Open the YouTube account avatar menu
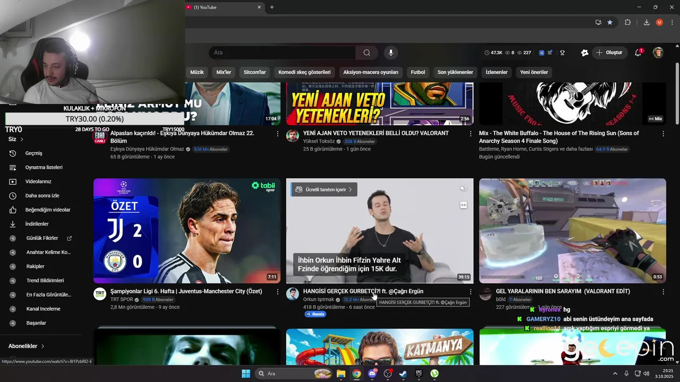This screenshot has height=382, width=680. point(658,53)
